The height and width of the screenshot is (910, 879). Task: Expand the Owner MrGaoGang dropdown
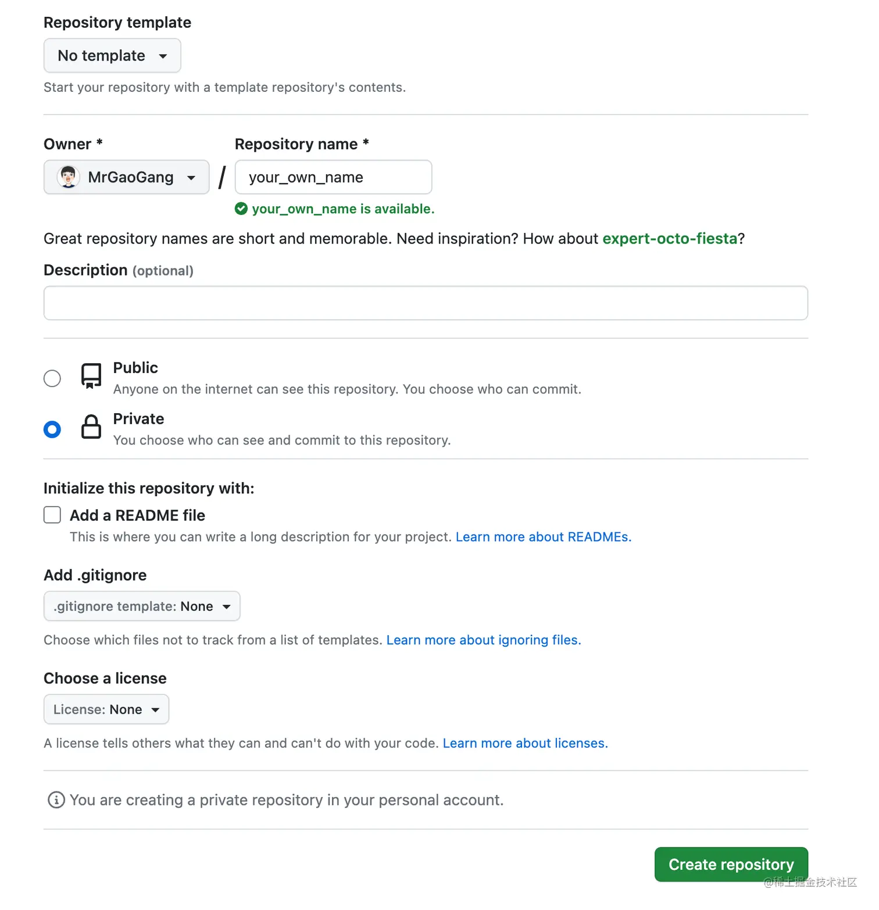click(126, 177)
